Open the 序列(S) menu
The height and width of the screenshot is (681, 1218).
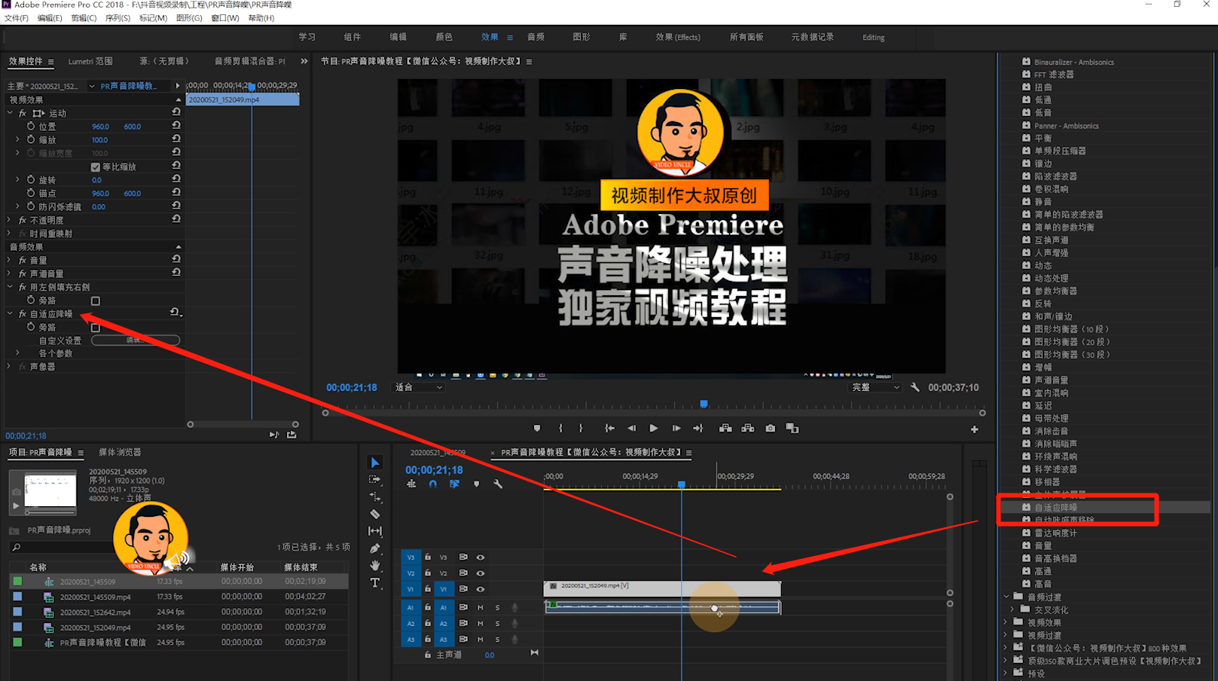118,18
